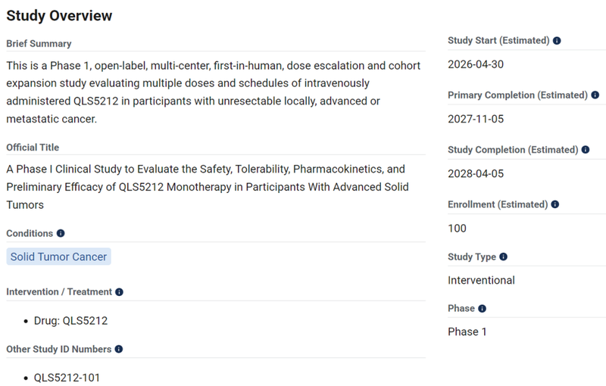The height and width of the screenshot is (386, 606).
Task: Click the 2026-04-30 study start date
Action: 476,64
